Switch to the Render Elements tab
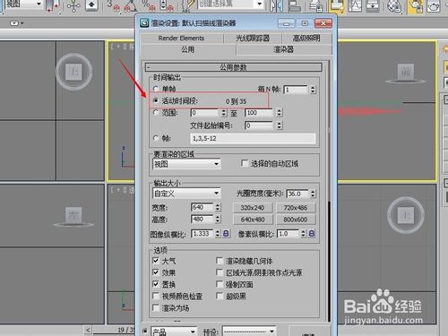The width and height of the screenshot is (448, 336). 181,39
